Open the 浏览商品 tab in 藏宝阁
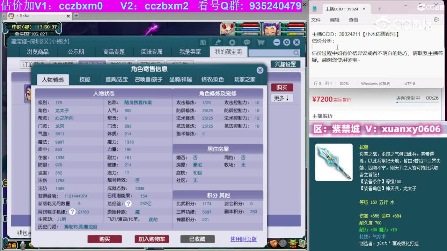This screenshot has width=447, height=251. tap(38, 52)
